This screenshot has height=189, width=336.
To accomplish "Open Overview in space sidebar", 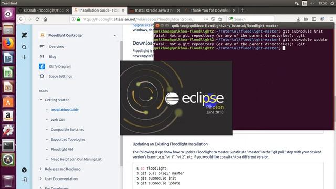I will click(x=56, y=47).
